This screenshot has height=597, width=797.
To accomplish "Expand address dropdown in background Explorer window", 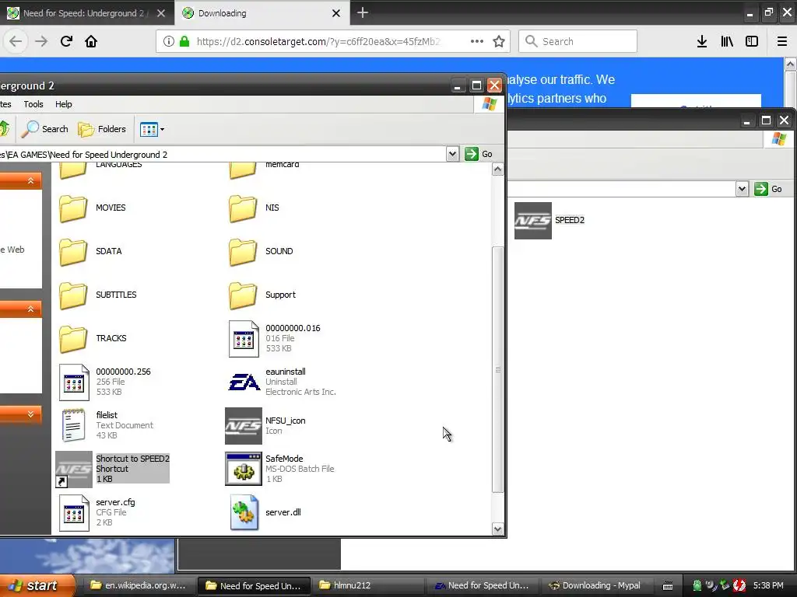I will (742, 189).
